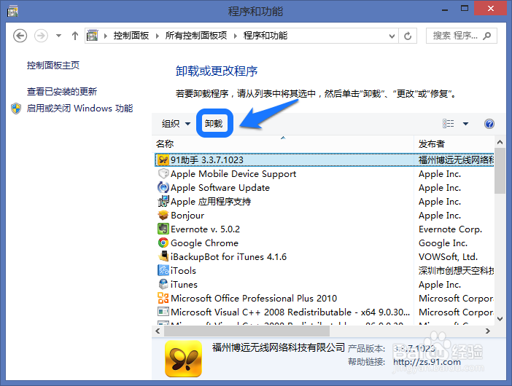Select 控制面板 in the breadcrumb
The image size is (512, 386).
point(131,36)
